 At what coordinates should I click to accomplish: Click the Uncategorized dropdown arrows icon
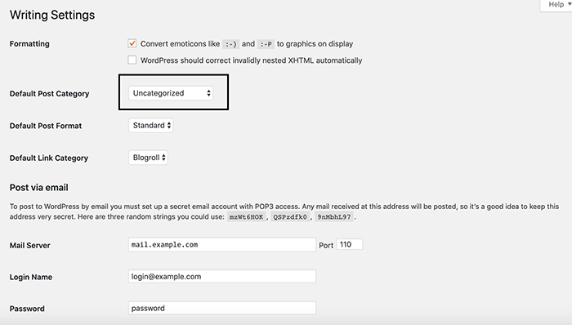pyautogui.click(x=208, y=93)
